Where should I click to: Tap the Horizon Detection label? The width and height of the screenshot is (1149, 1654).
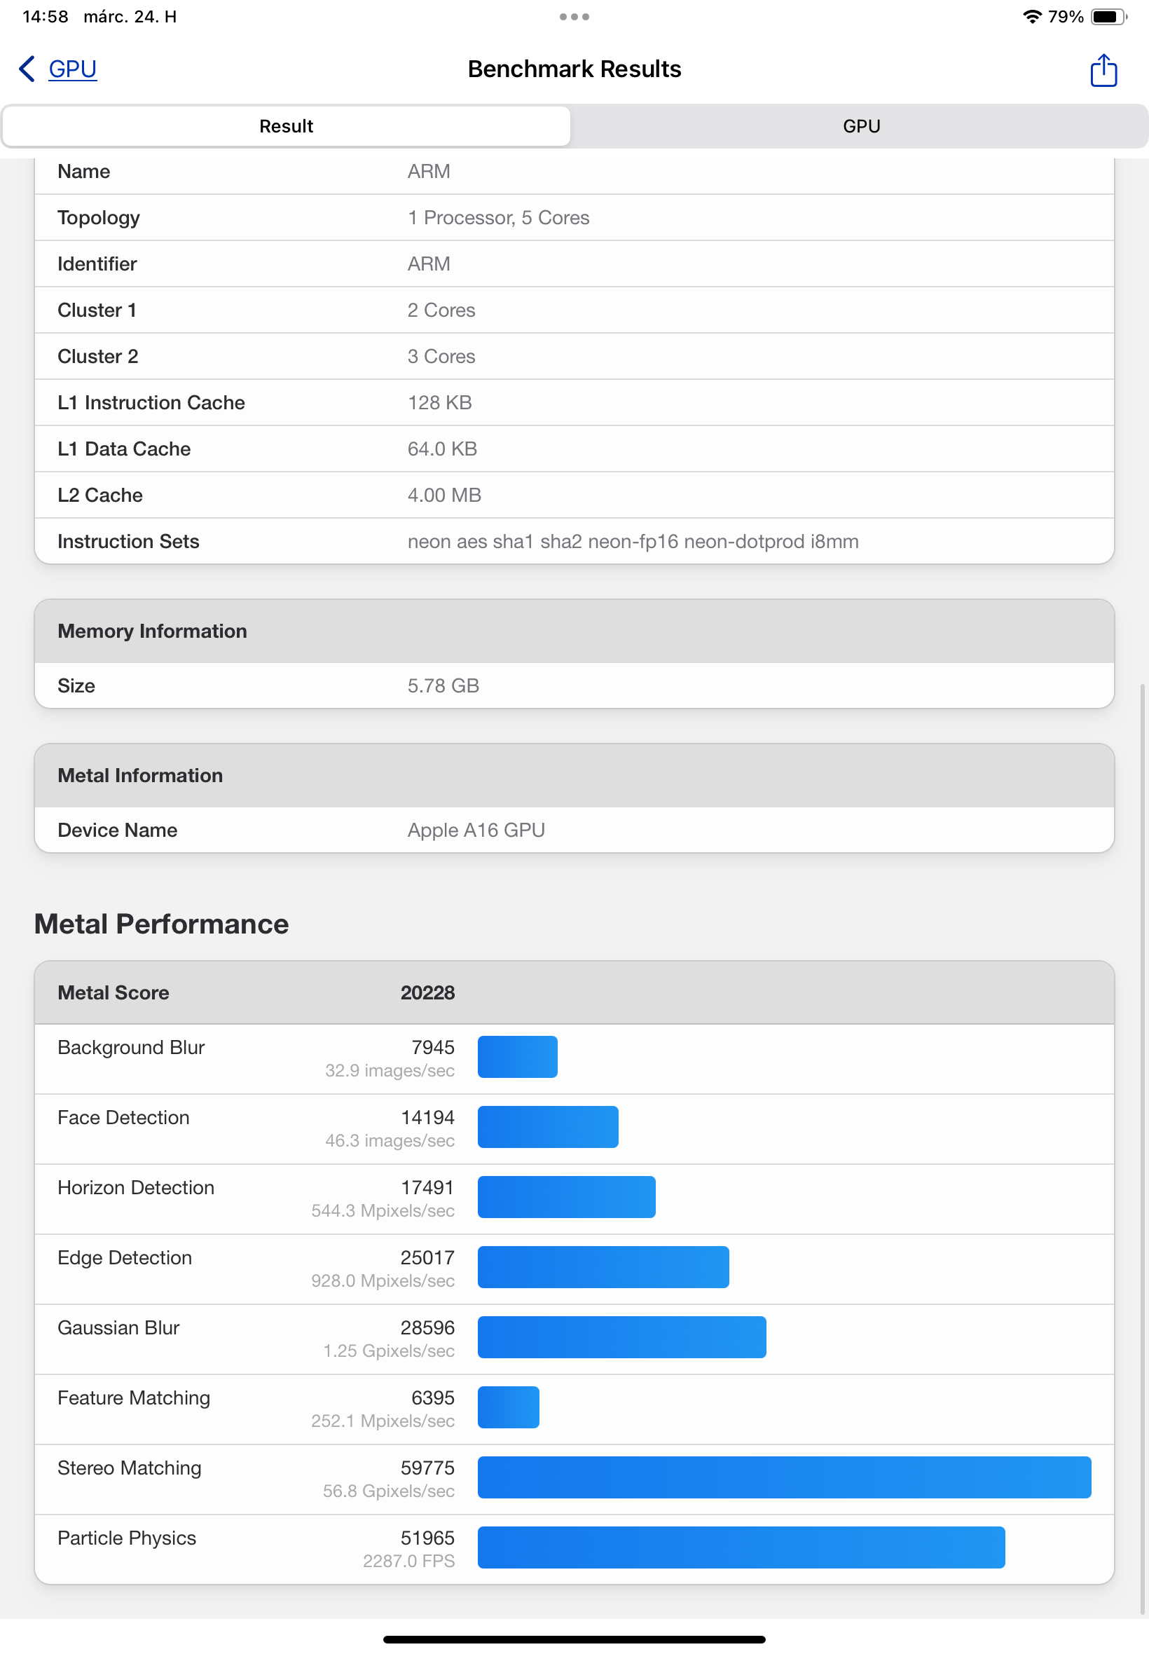click(136, 1187)
